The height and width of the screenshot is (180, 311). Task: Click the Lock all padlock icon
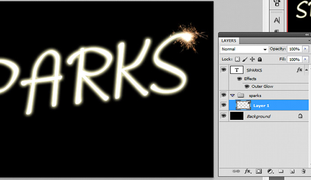coord(260,59)
